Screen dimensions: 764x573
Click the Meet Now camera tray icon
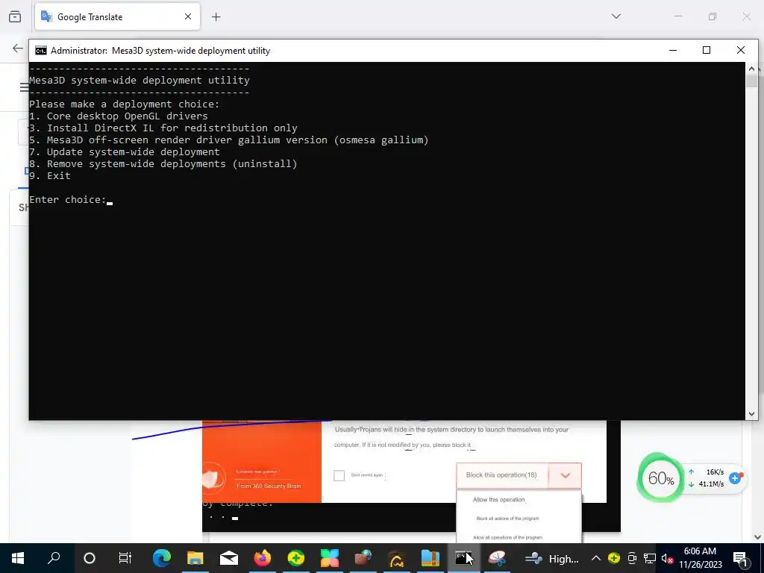[x=632, y=558]
